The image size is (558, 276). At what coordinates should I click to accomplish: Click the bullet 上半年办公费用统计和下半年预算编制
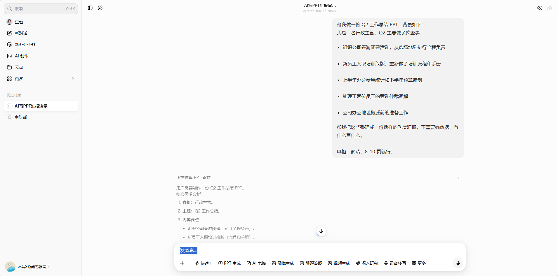pos(382,80)
